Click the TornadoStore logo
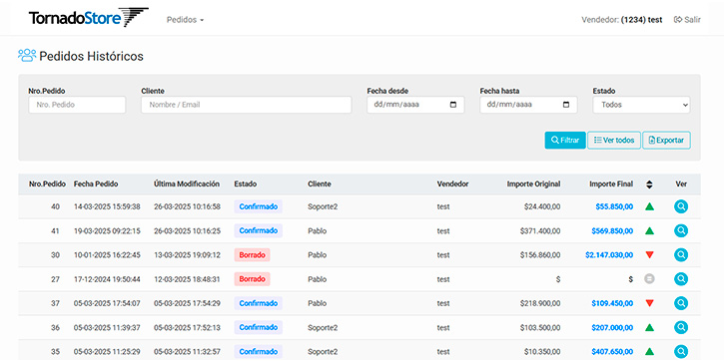The image size is (724, 361). pos(88,18)
